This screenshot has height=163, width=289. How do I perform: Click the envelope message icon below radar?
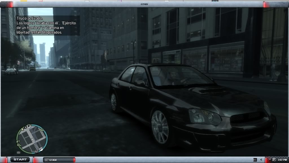pos(19,153)
